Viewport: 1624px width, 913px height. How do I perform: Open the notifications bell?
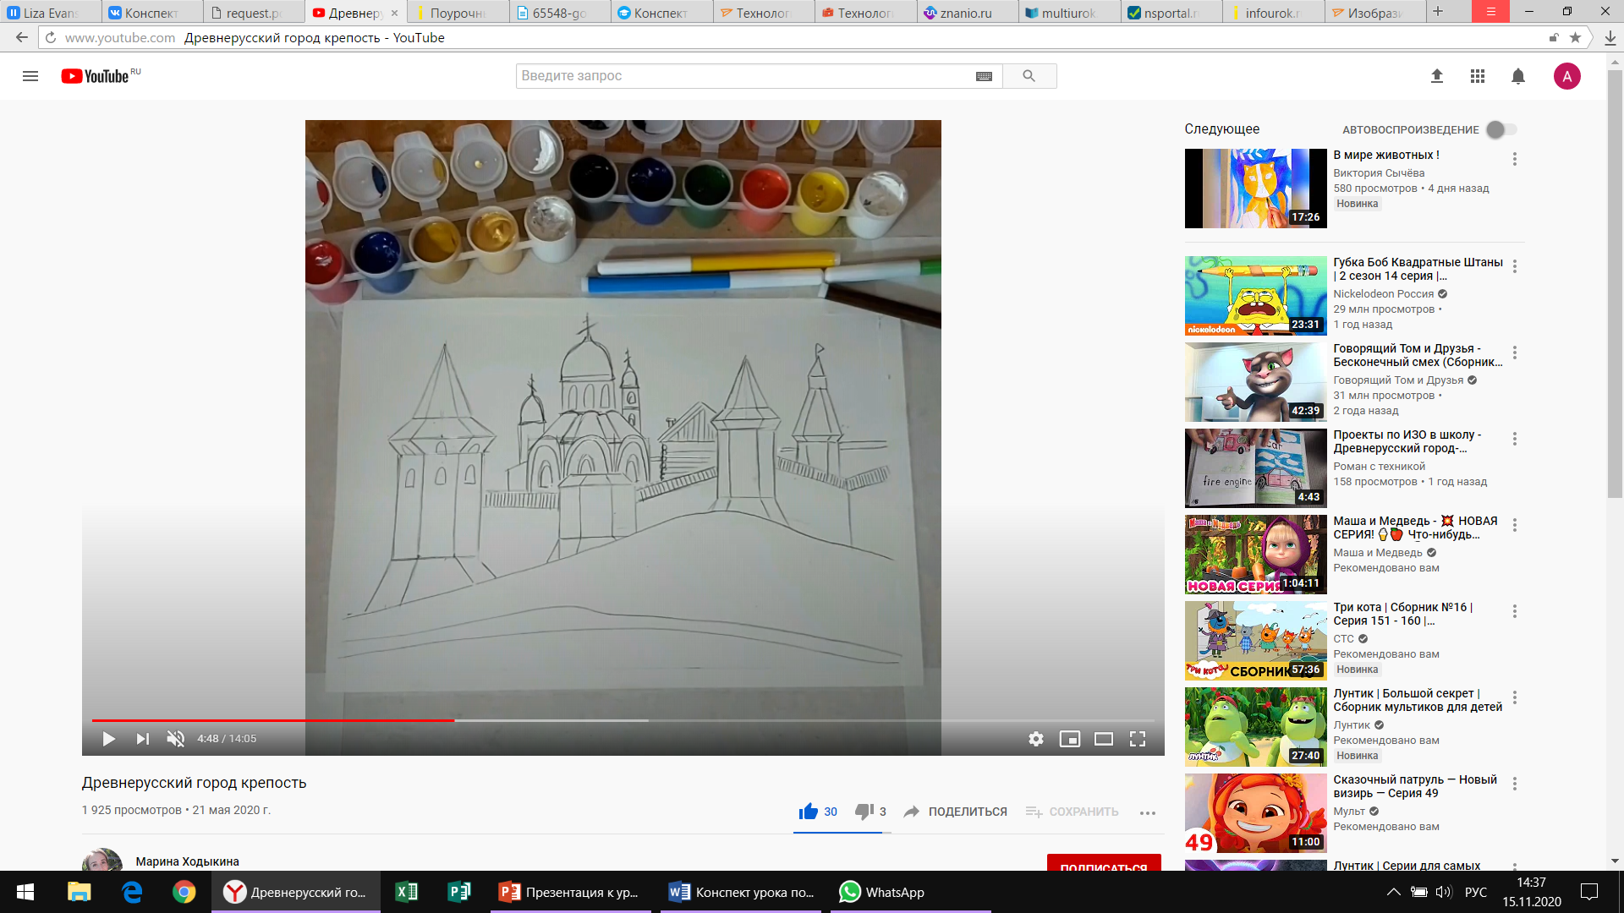click(x=1518, y=76)
